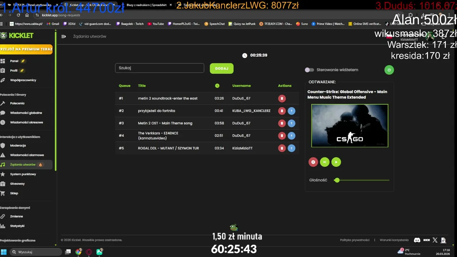Click the red stop playback button
The height and width of the screenshot is (257, 457).
point(313,162)
